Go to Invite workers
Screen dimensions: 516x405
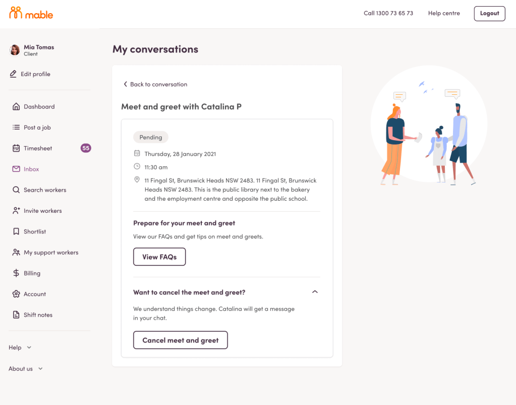42,211
